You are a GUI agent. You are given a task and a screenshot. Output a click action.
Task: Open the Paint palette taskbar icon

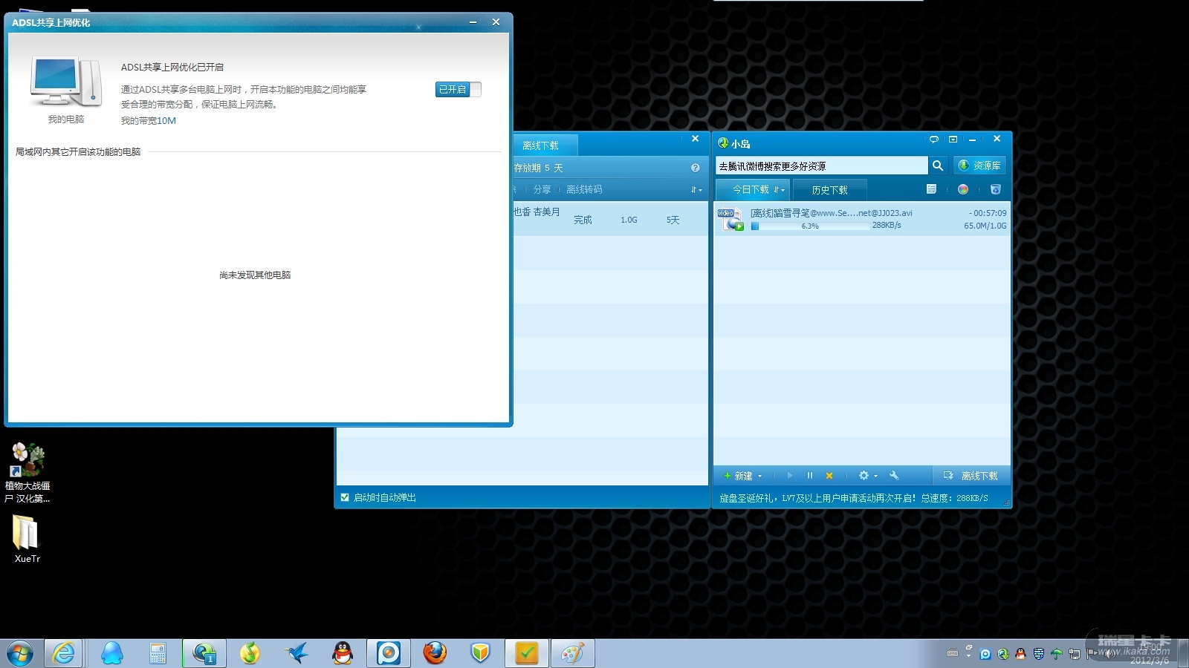(572, 653)
